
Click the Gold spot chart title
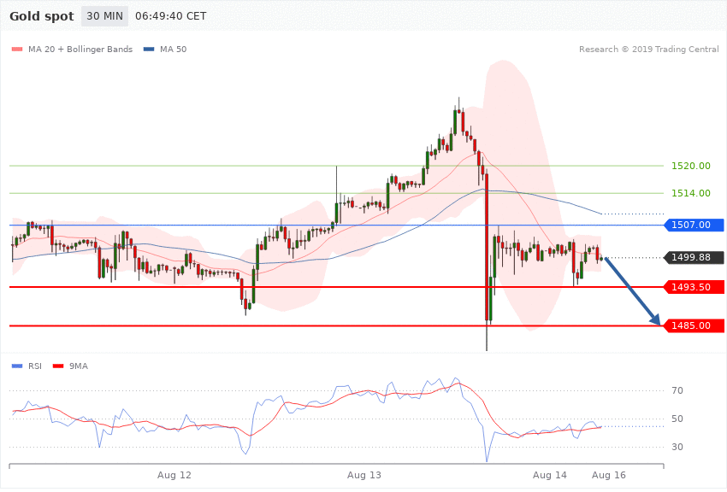coord(42,16)
